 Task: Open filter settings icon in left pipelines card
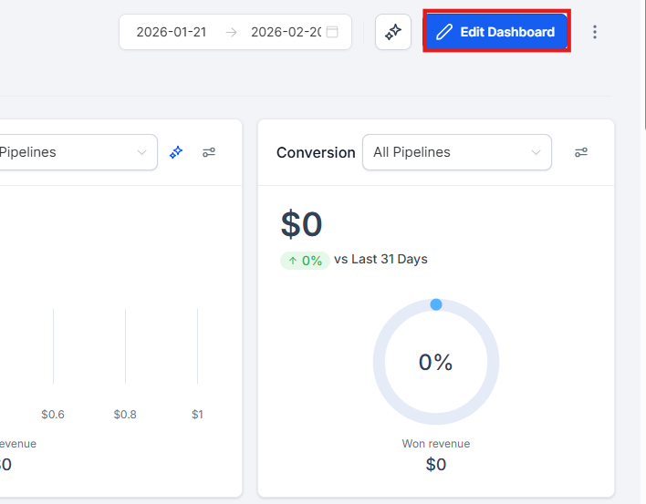point(209,152)
